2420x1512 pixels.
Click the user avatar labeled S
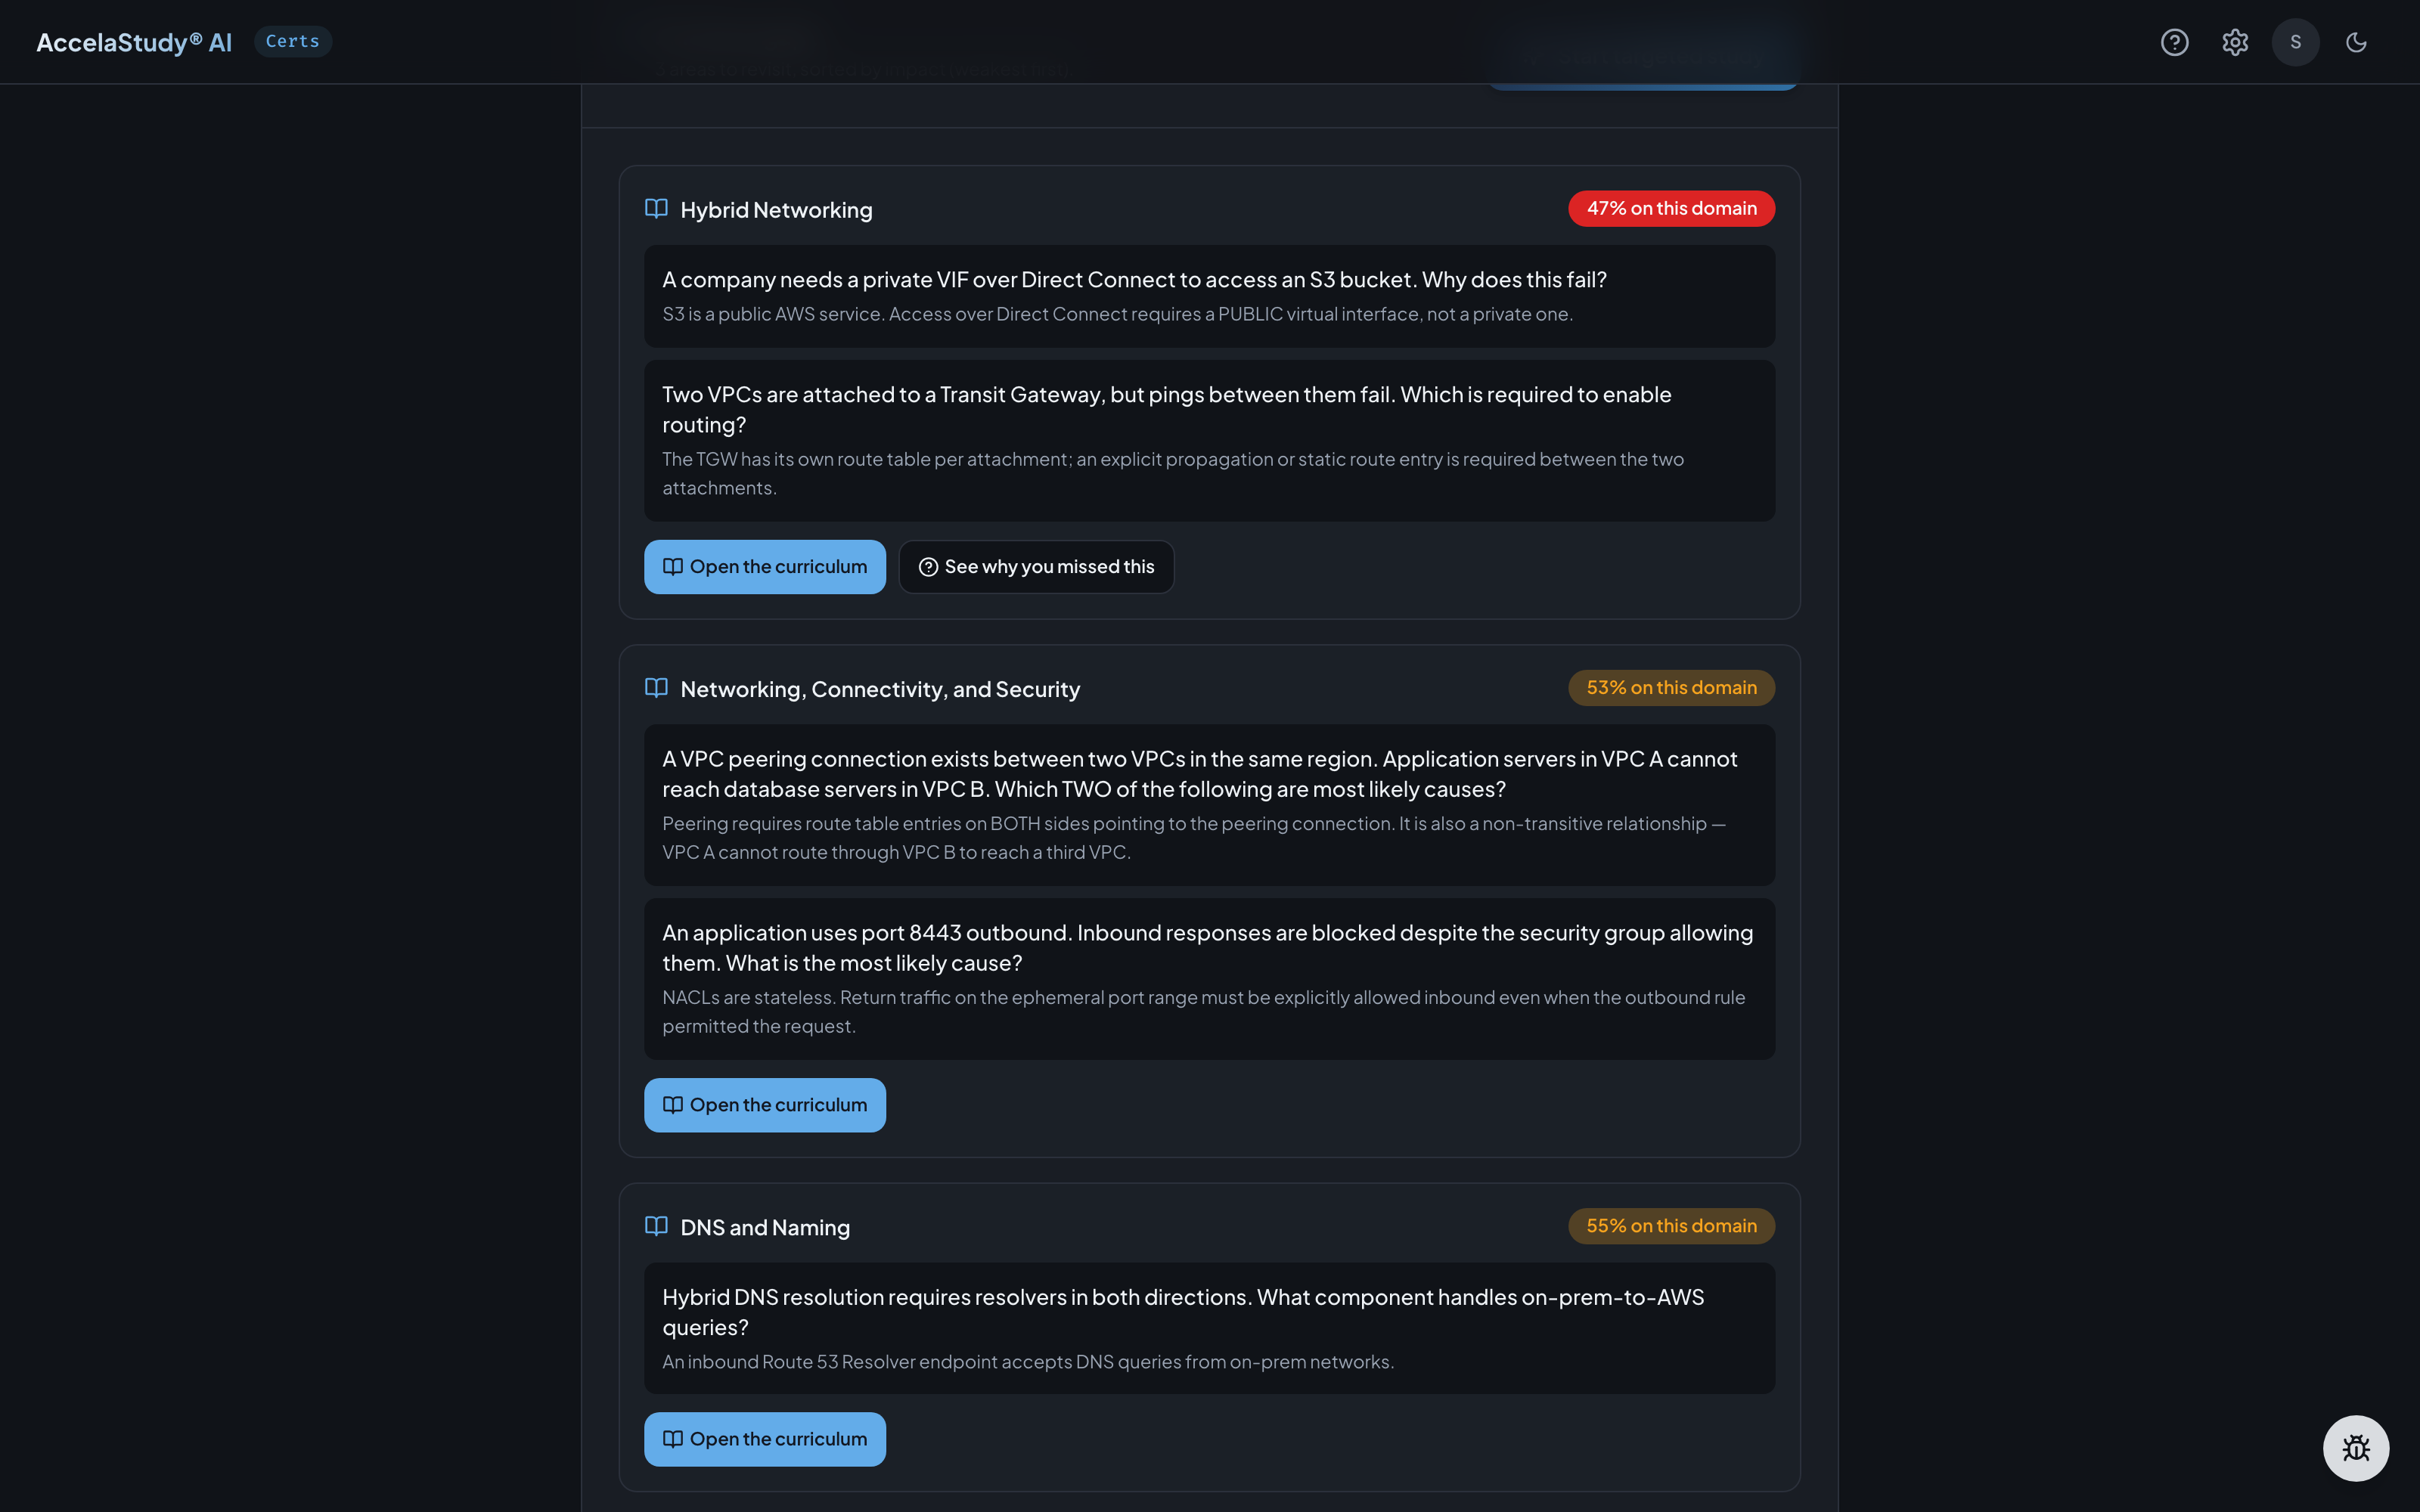coord(2295,42)
